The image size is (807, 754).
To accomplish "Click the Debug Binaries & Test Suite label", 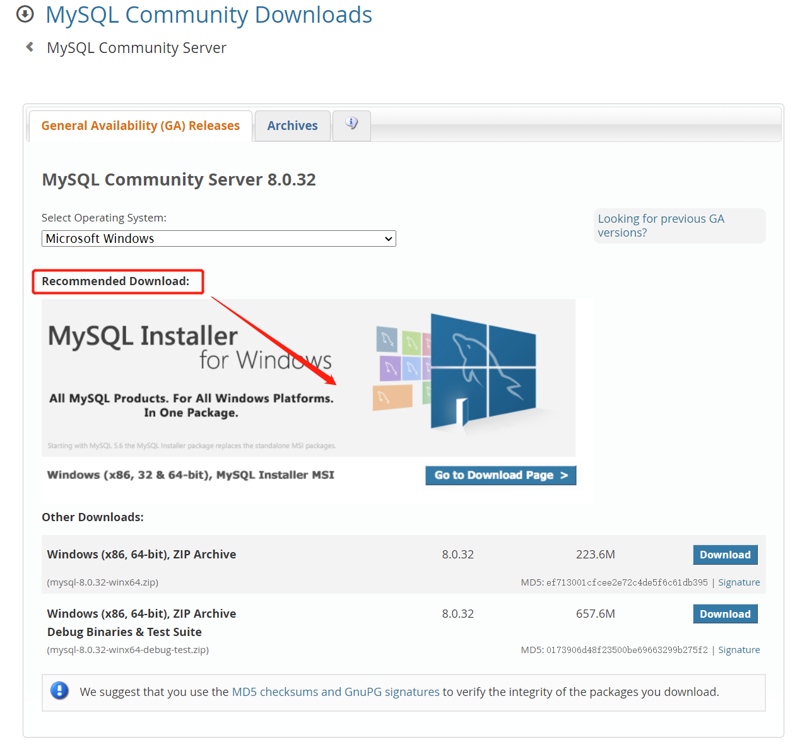I will tap(124, 632).
